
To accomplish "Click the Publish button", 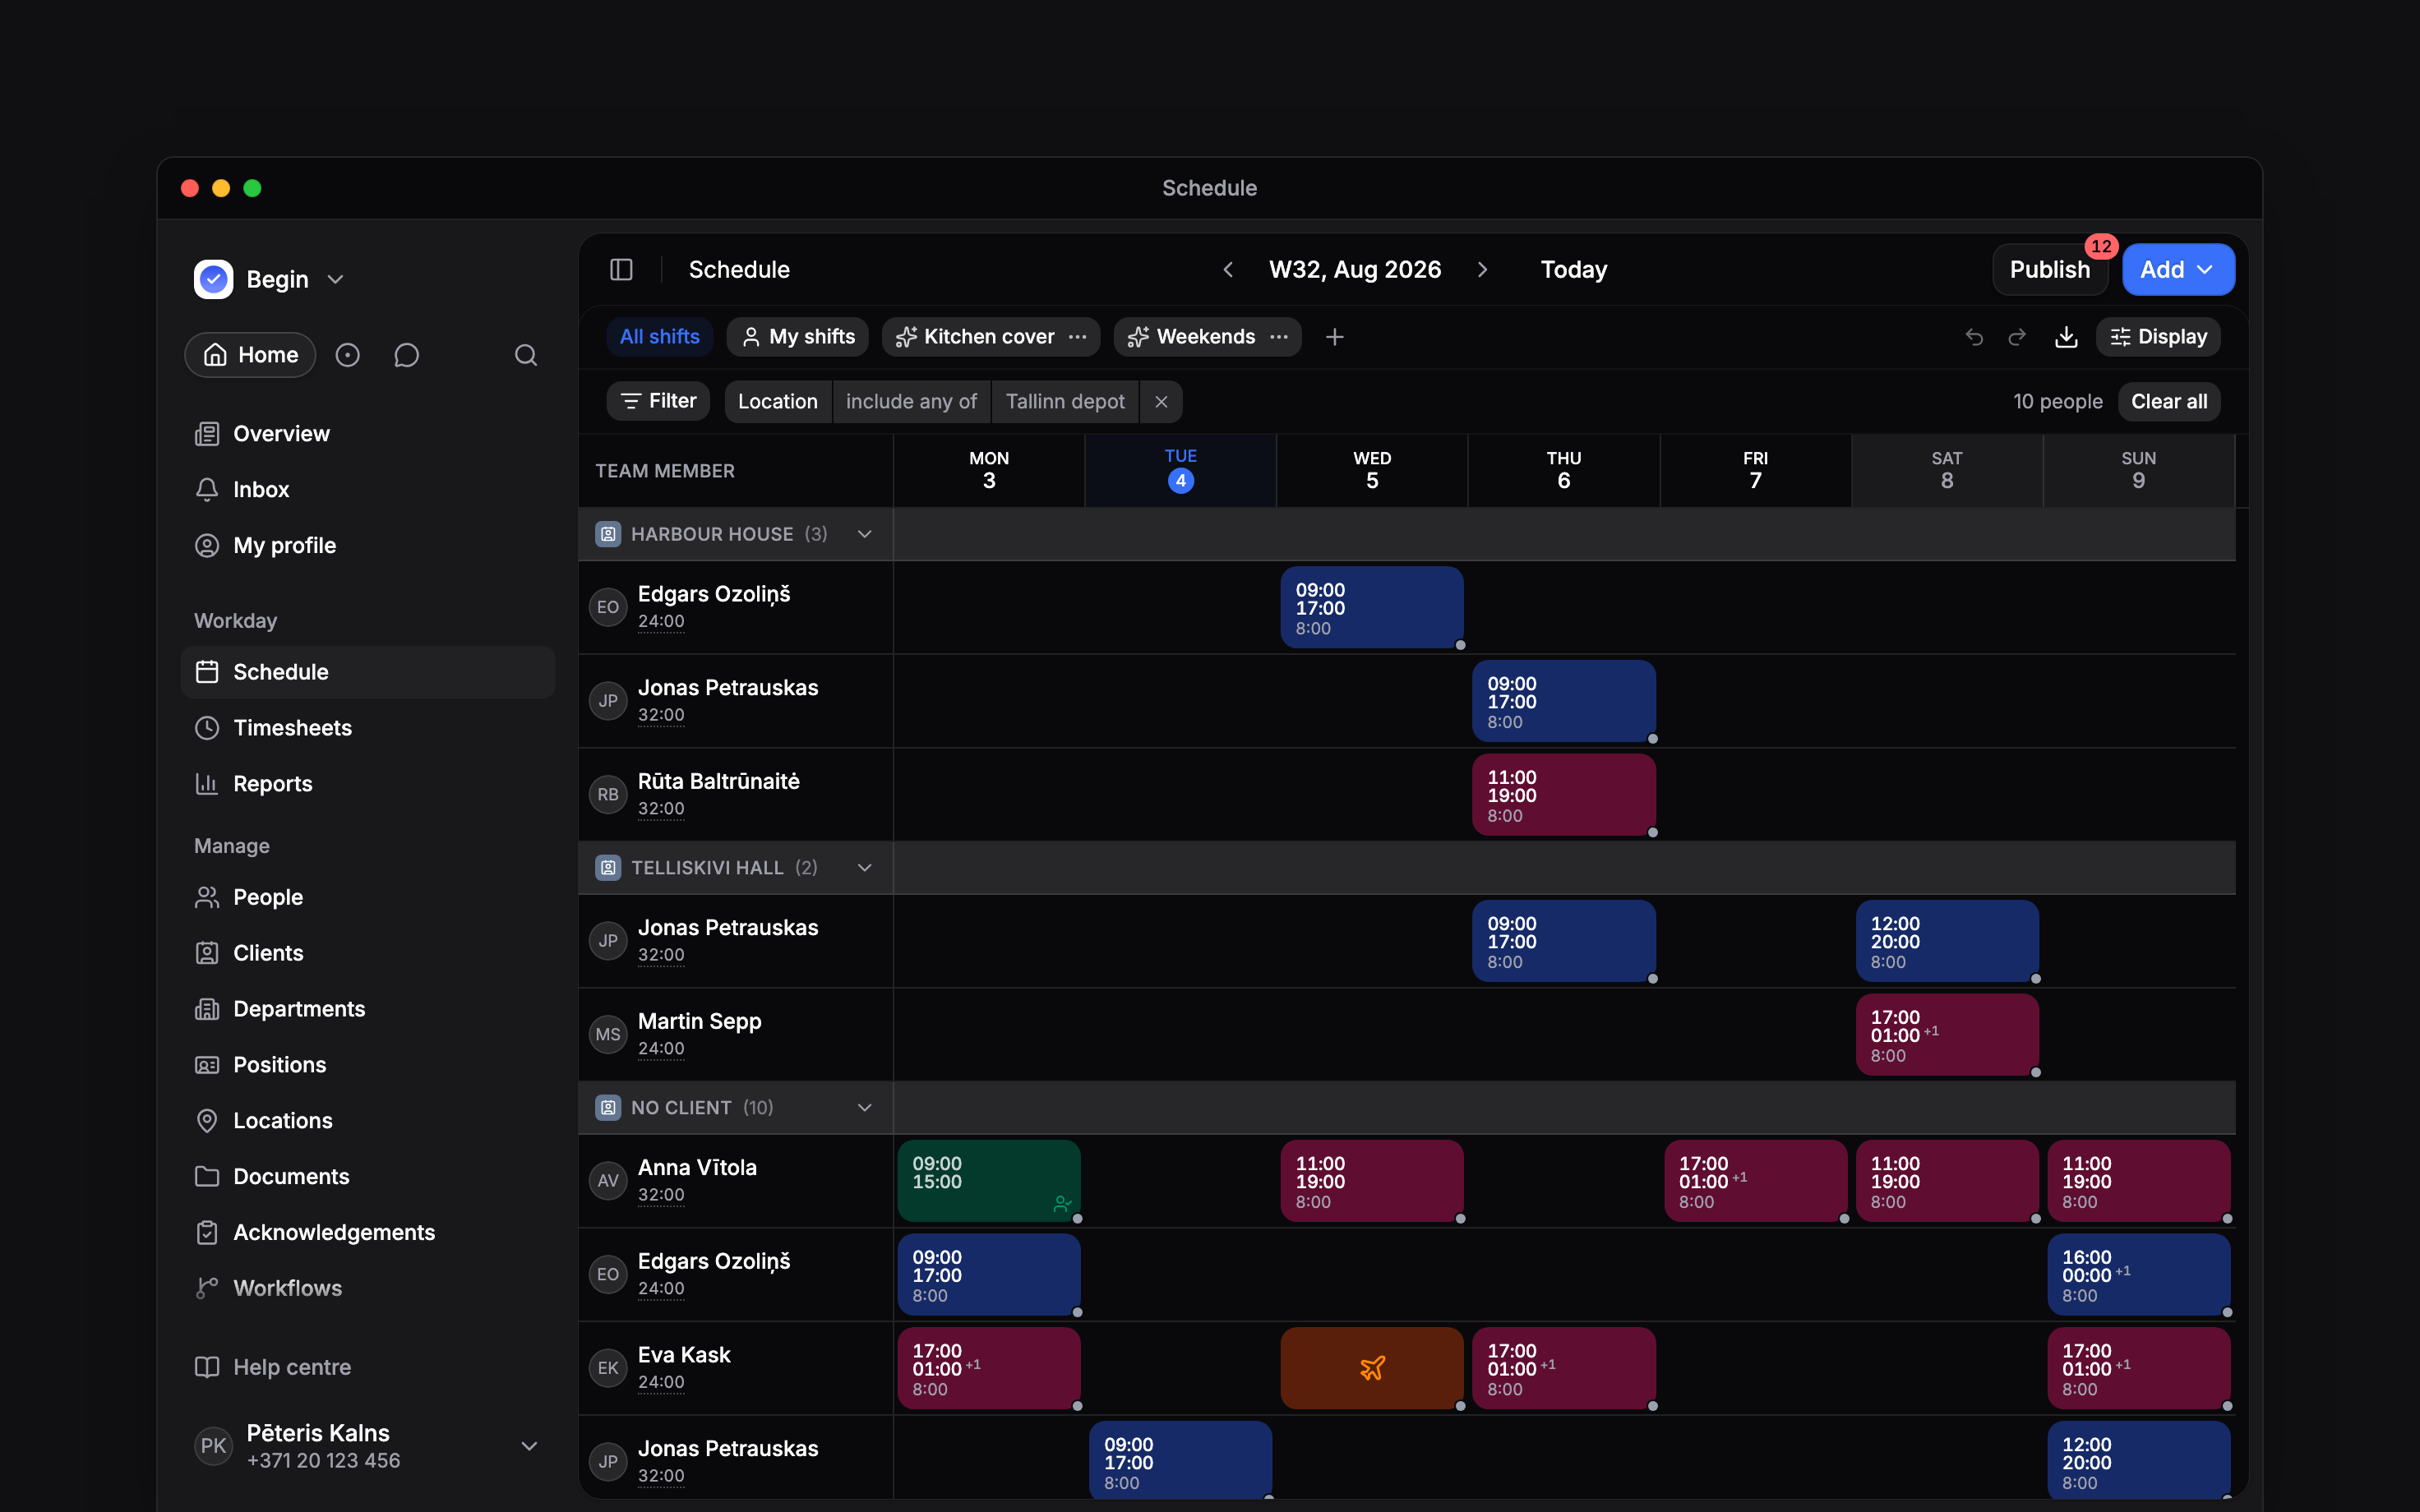I will pos(2050,270).
